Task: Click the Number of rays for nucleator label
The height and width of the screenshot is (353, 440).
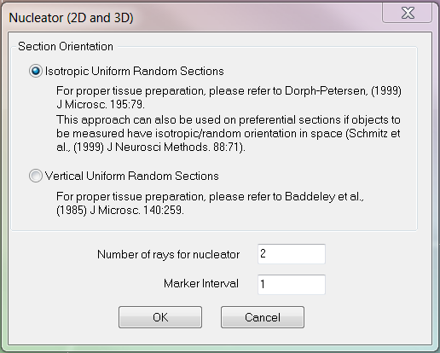Action: (x=169, y=254)
